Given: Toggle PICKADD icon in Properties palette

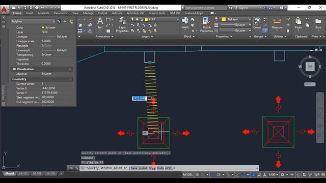Looking at the screenshot, I should 59,21.
